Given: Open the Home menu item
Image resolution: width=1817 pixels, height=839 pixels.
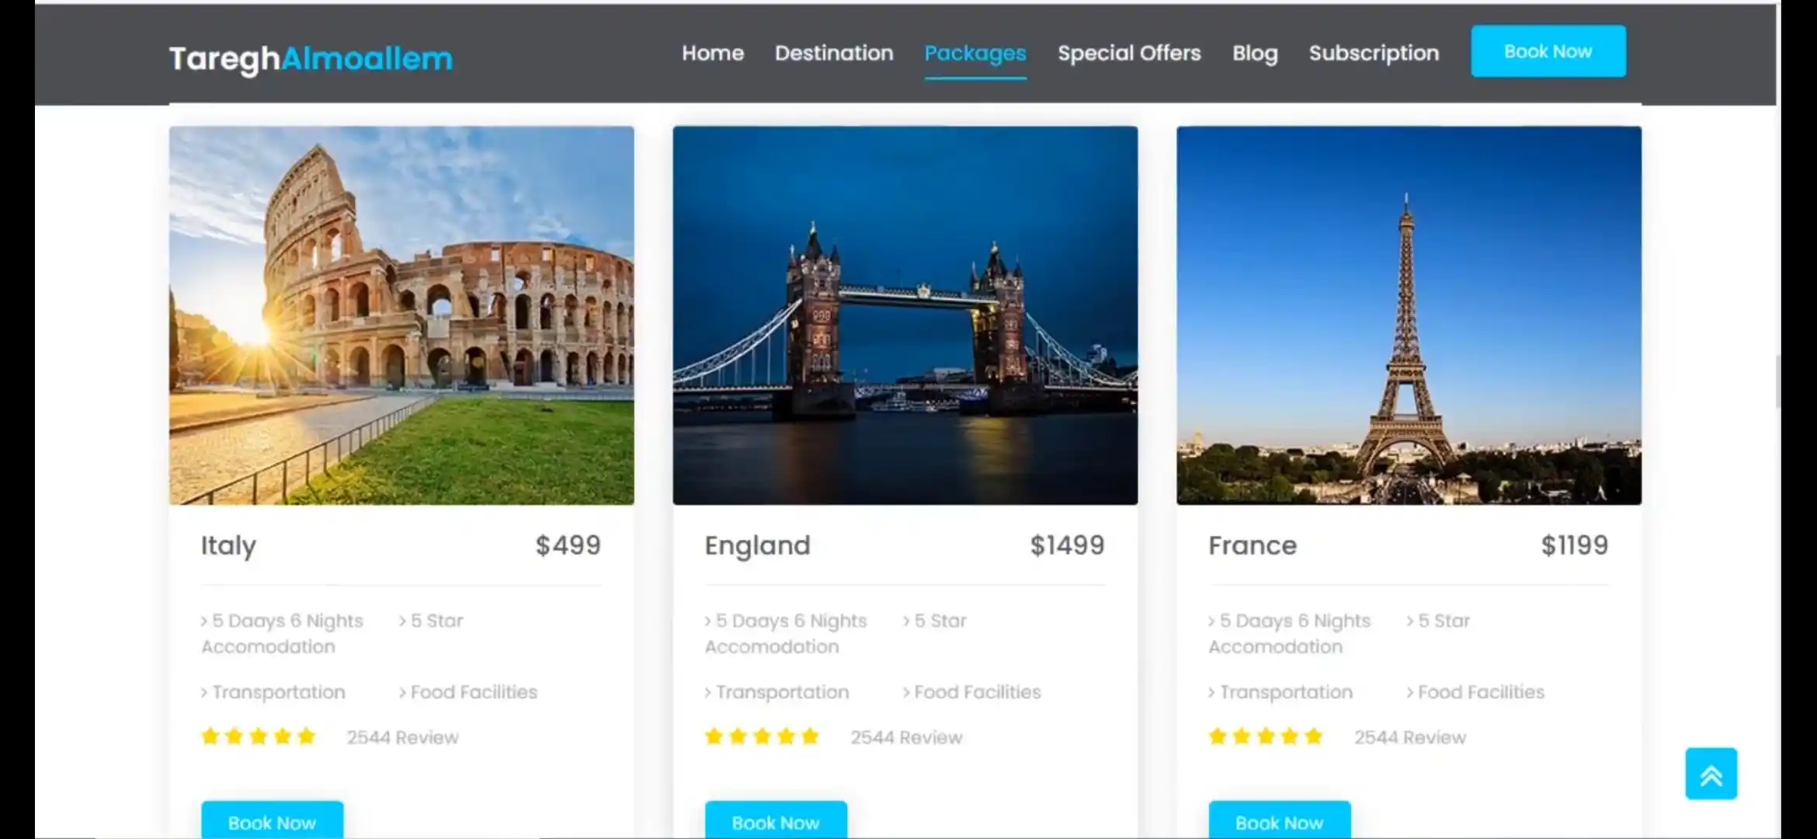Looking at the screenshot, I should (712, 53).
